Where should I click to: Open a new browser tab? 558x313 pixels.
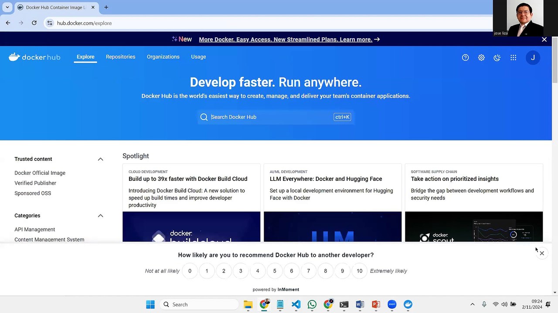tap(106, 7)
